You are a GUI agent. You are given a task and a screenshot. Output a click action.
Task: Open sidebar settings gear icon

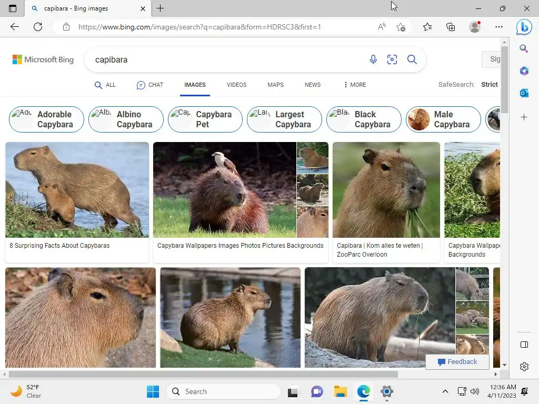(x=524, y=367)
